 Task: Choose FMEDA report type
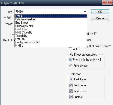51,39
